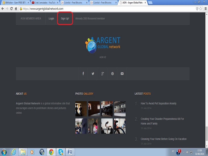Close the AGN tab
Viewport: 208px width, 156px height.
click(145, 3)
